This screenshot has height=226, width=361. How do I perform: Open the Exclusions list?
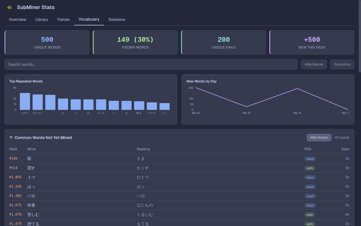342,64
